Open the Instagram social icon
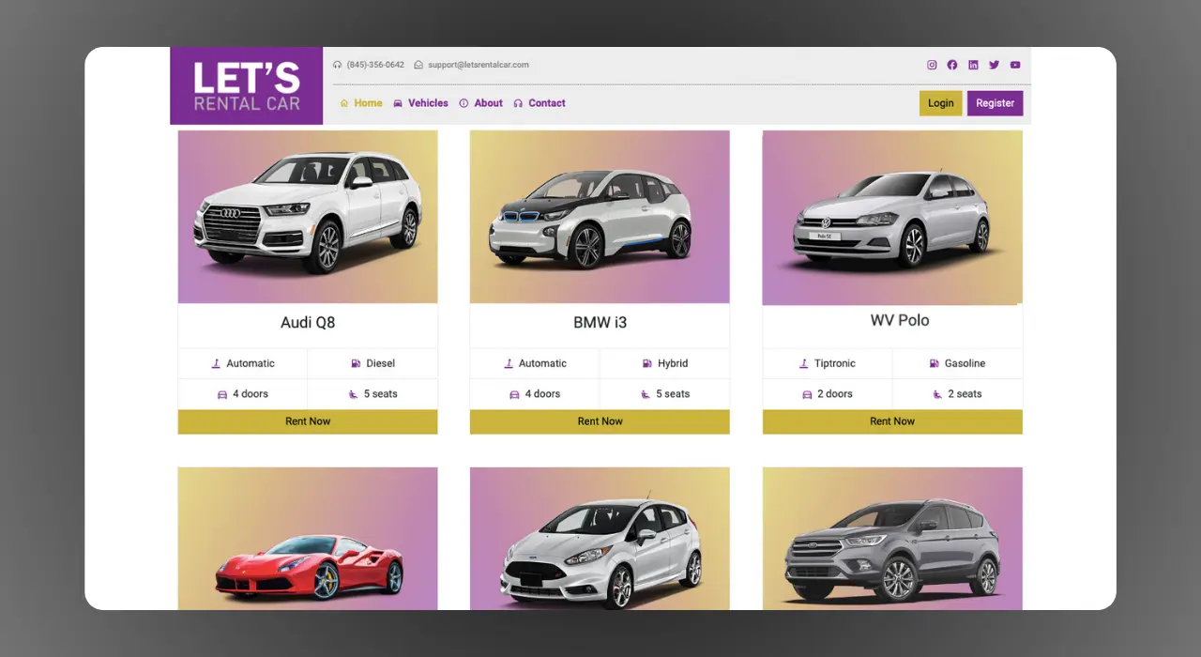Screen dimensions: 1201x657 932,65
